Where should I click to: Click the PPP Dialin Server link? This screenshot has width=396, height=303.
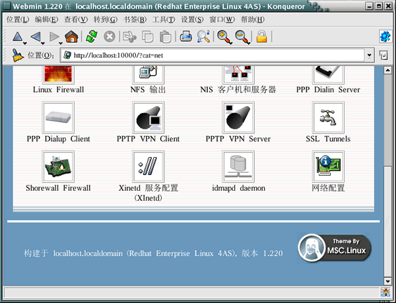click(x=328, y=90)
